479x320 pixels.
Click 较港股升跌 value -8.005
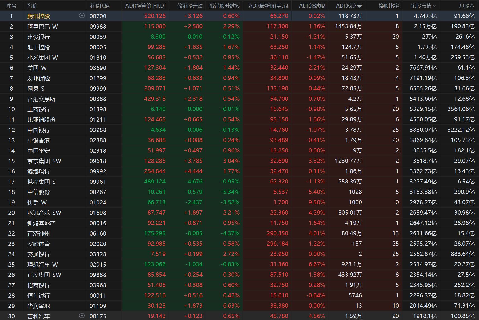point(194,233)
